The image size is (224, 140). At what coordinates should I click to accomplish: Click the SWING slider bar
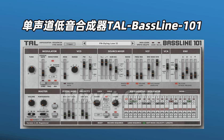coord(191,91)
